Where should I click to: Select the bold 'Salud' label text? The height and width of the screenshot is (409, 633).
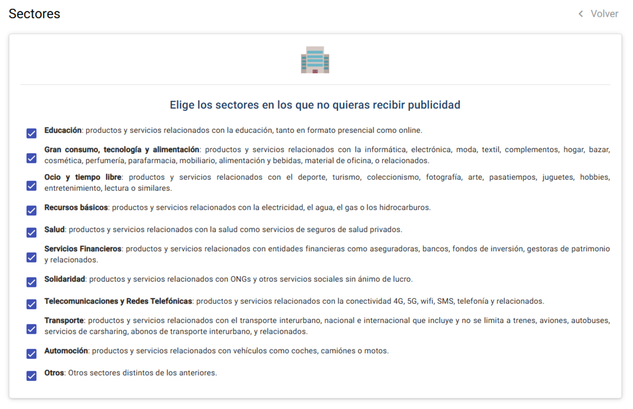click(55, 230)
